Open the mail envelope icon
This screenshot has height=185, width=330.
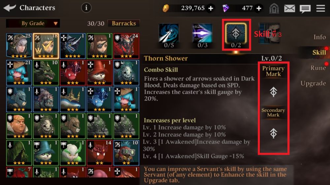click(x=289, y=9)
